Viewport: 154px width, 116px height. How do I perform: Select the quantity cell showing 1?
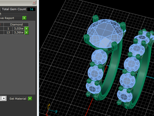[x=8, y=28]
